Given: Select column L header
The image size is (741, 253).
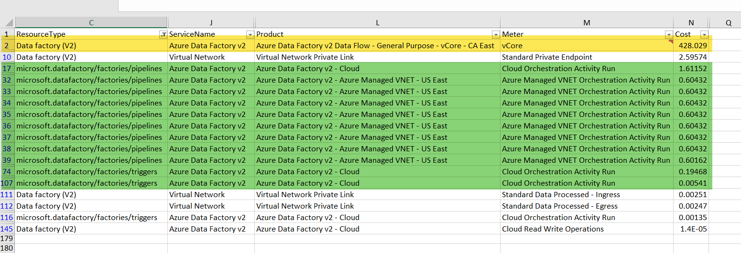Looking at the screenshot, I should [x=377, y=23].
